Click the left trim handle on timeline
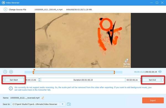This screenshot has height=108, width=166. (33, 72)
